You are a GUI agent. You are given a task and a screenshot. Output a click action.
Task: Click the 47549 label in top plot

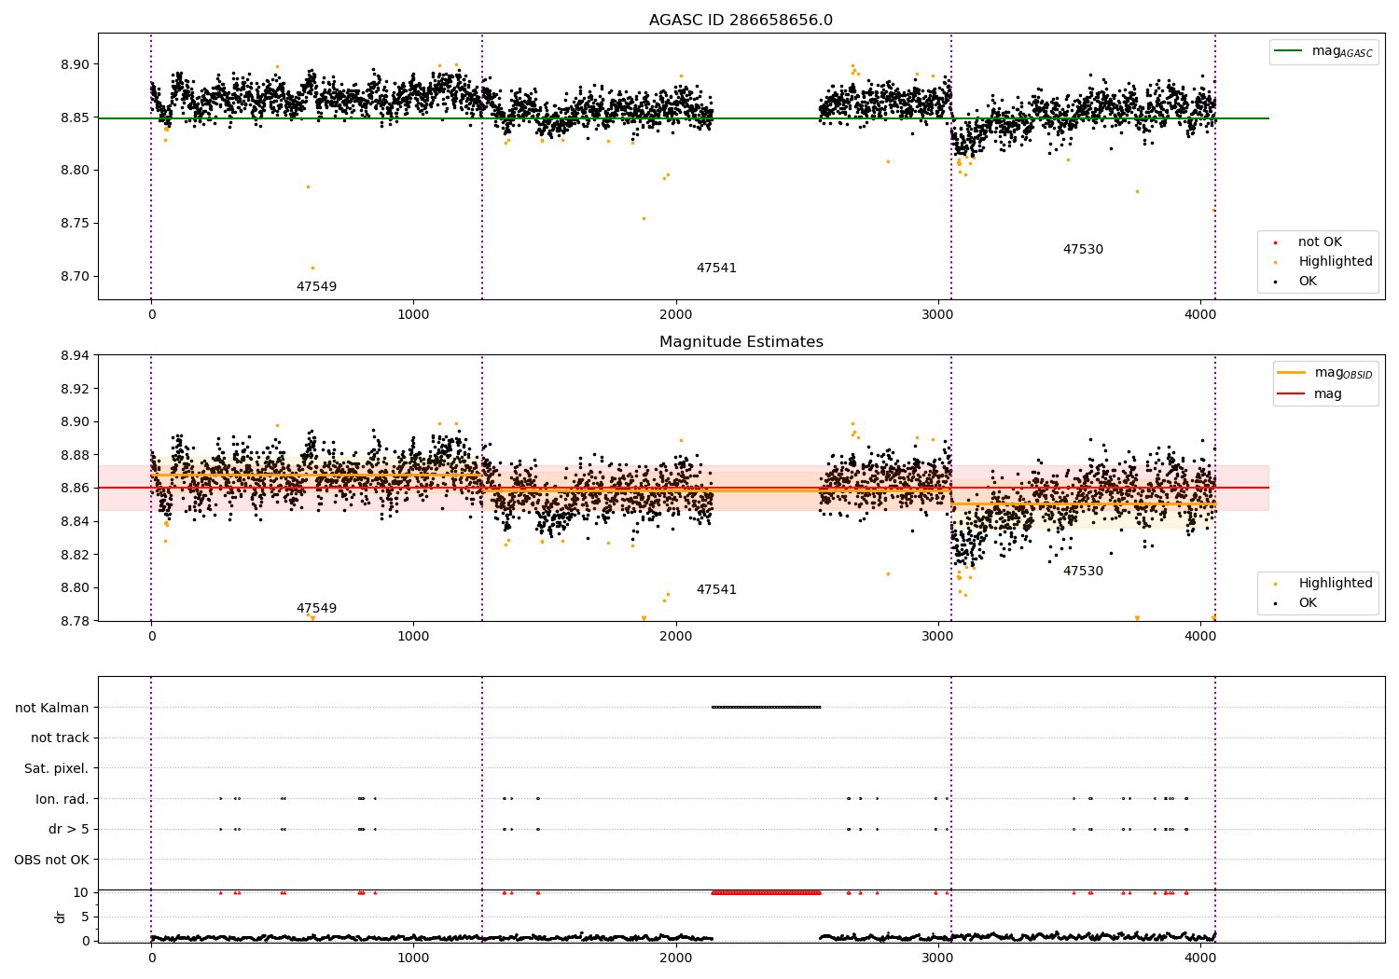pyautogui.click(x=316, y=287)
